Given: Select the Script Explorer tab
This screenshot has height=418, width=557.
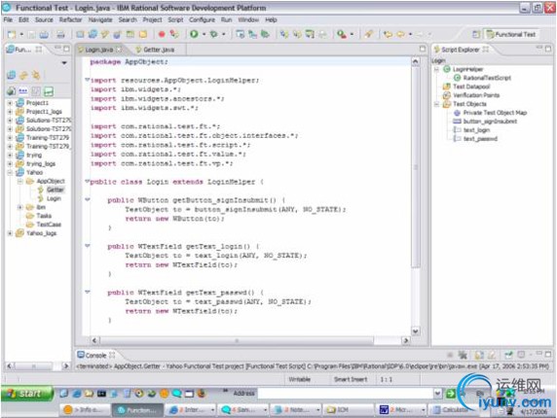Looking at the screenshot, I should click(462, 50).
